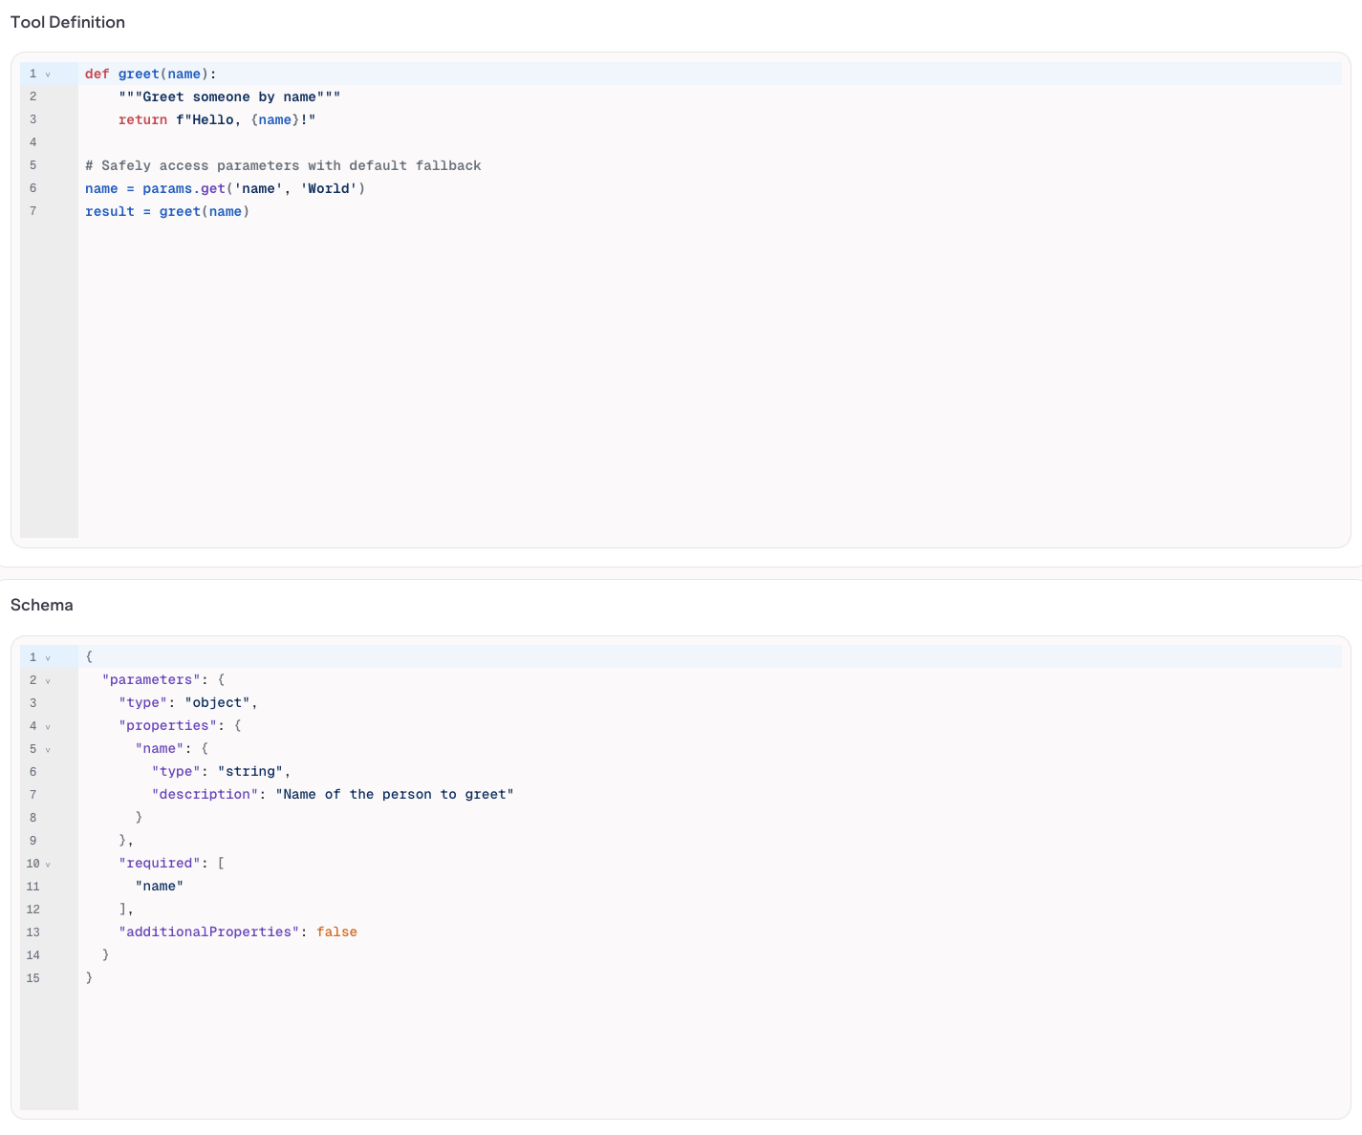Click the false value of additionalProperties
The image size is (1362, 1135).
tap(336, 932)
